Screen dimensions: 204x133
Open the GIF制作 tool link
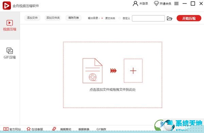[101, 129]
